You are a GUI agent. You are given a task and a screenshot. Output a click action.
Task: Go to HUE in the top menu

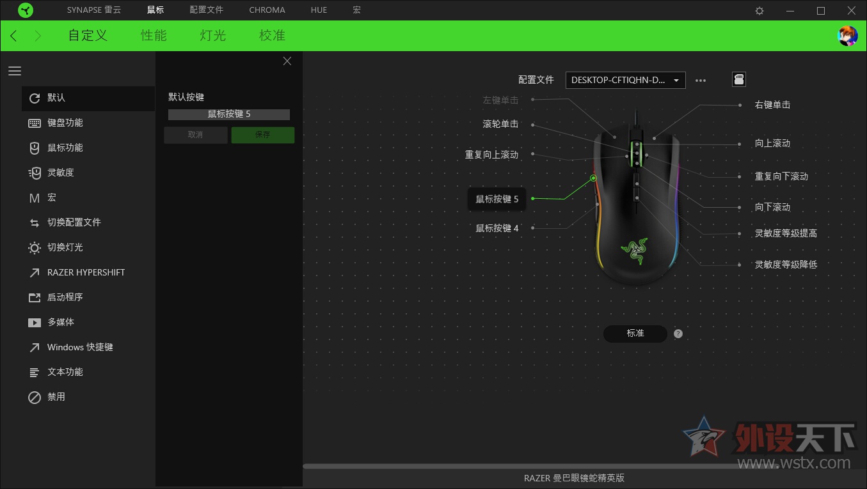coord(319,10)
